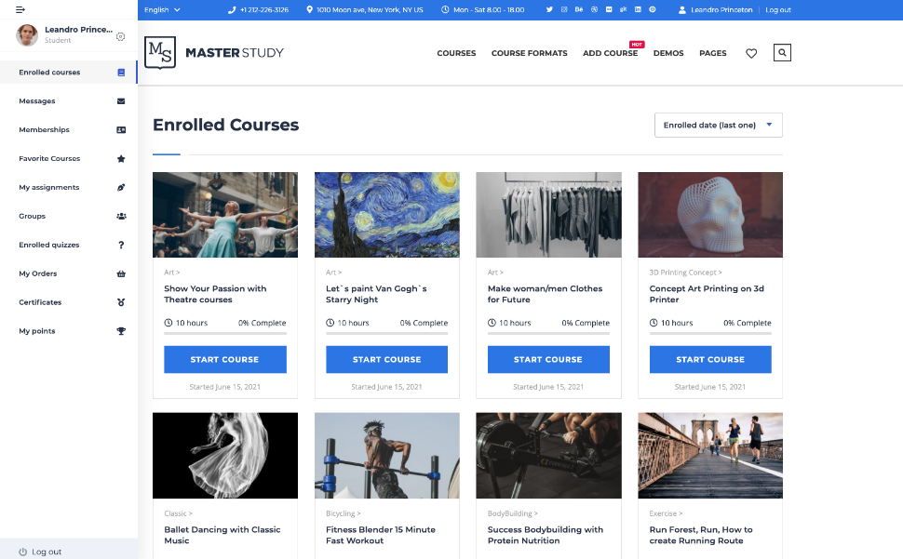Open the Ballet Dancing course thumbnail
The image size is (903, 559).
225,456
